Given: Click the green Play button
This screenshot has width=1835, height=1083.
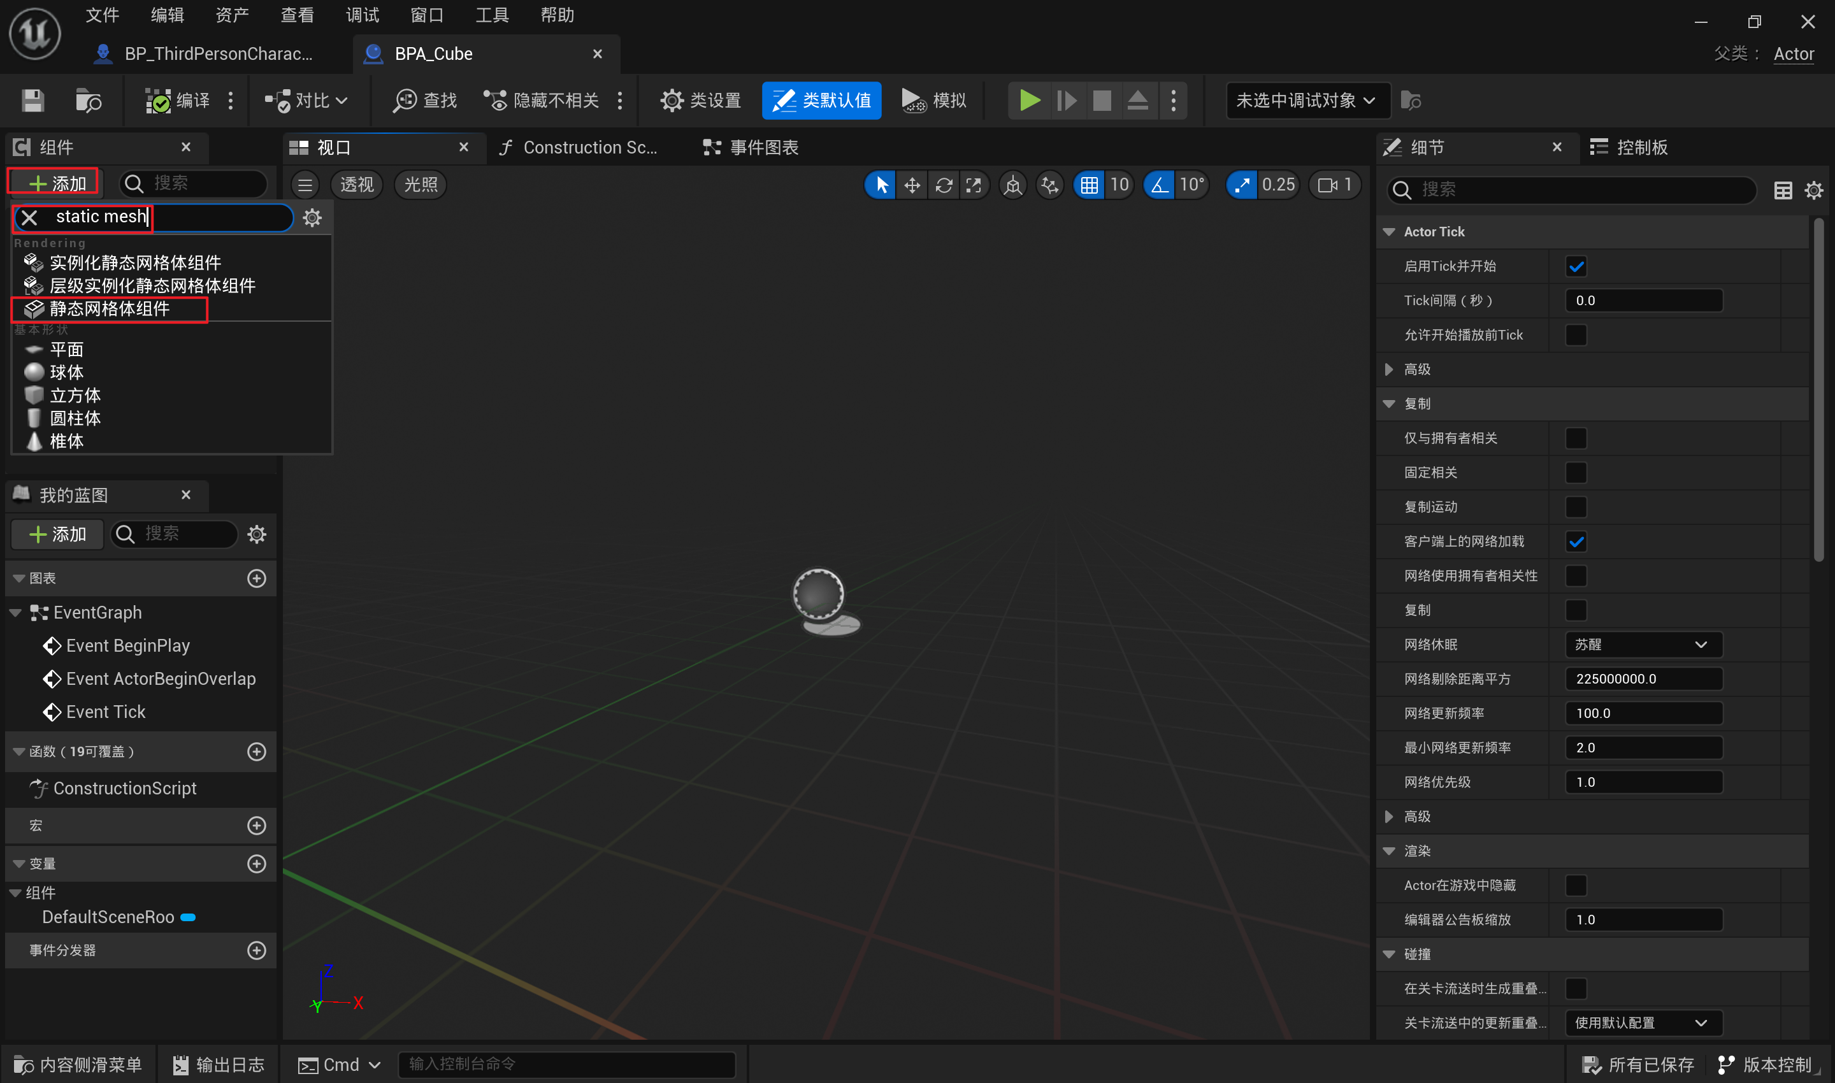Looking at the screenshot, I should (x=1029, y=100).
